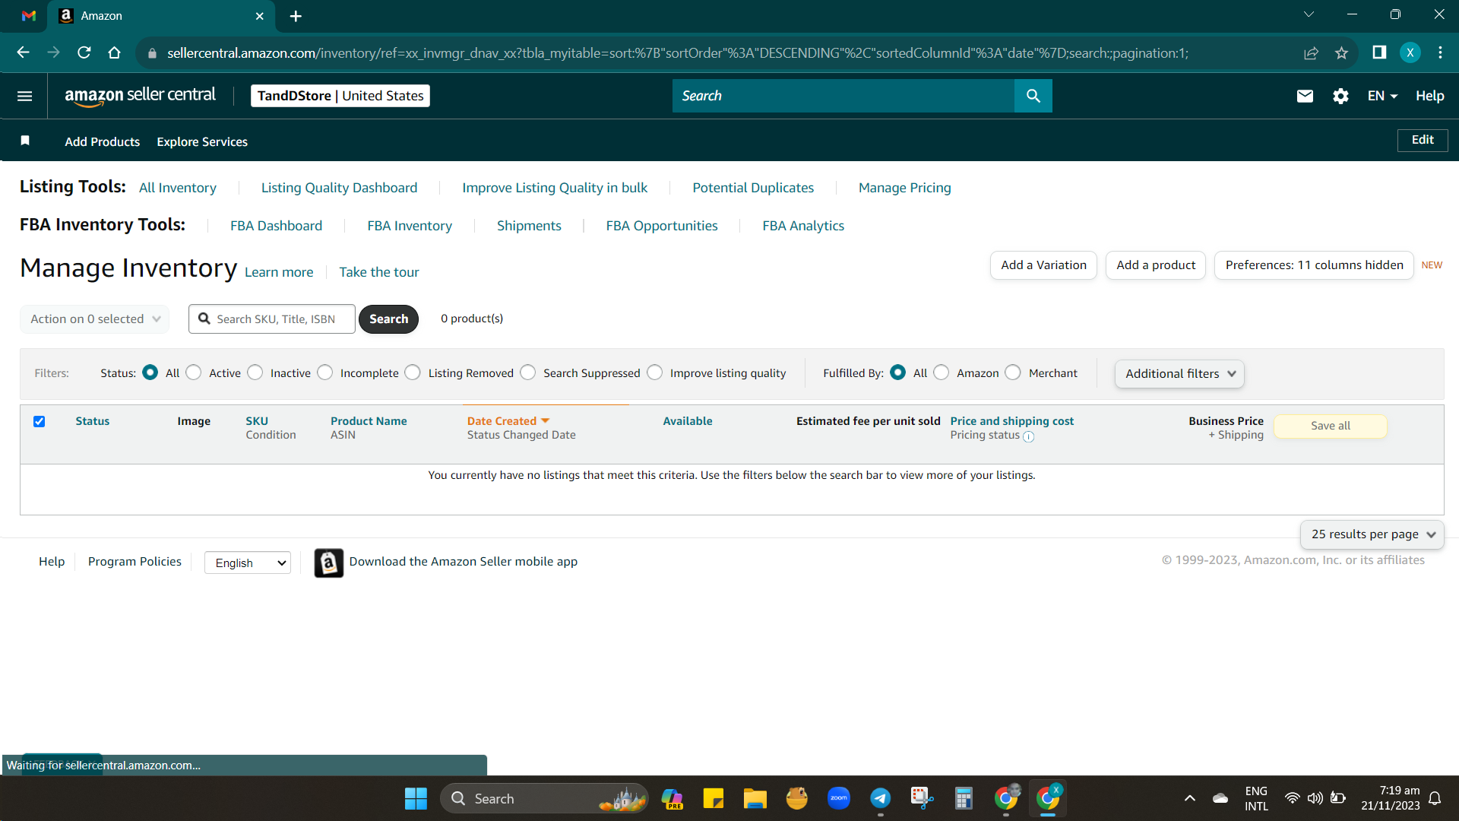The image size is (1459, 821).
Task: Open the EN language selector in header
Action: coord(1382,96)
